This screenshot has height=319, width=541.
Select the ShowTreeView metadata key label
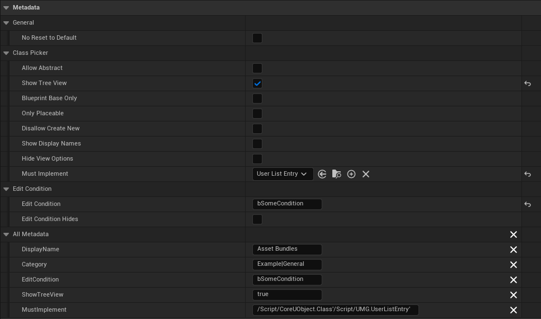pos(43,294)
